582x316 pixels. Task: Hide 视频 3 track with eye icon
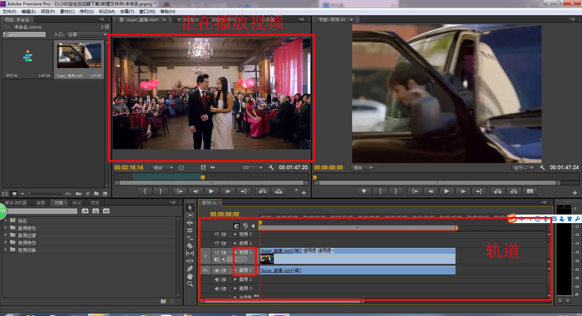[217, 234]
